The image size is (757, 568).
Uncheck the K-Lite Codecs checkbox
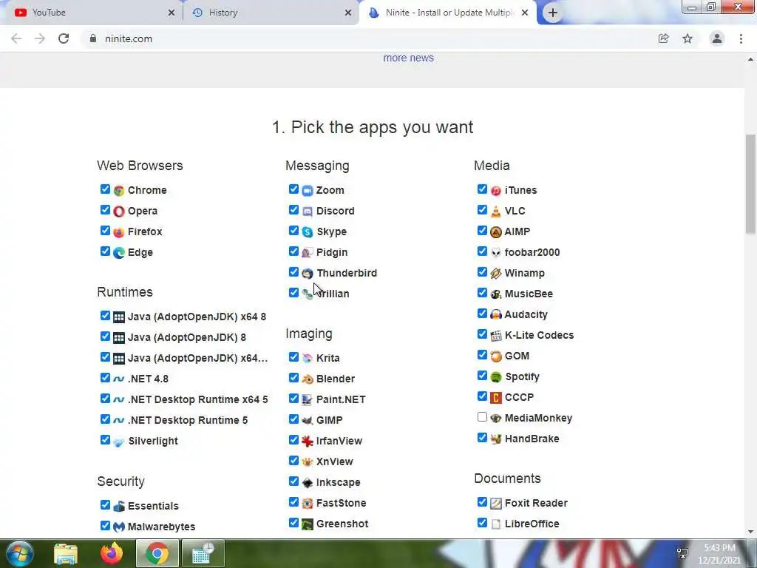click(x=482, y=334)
